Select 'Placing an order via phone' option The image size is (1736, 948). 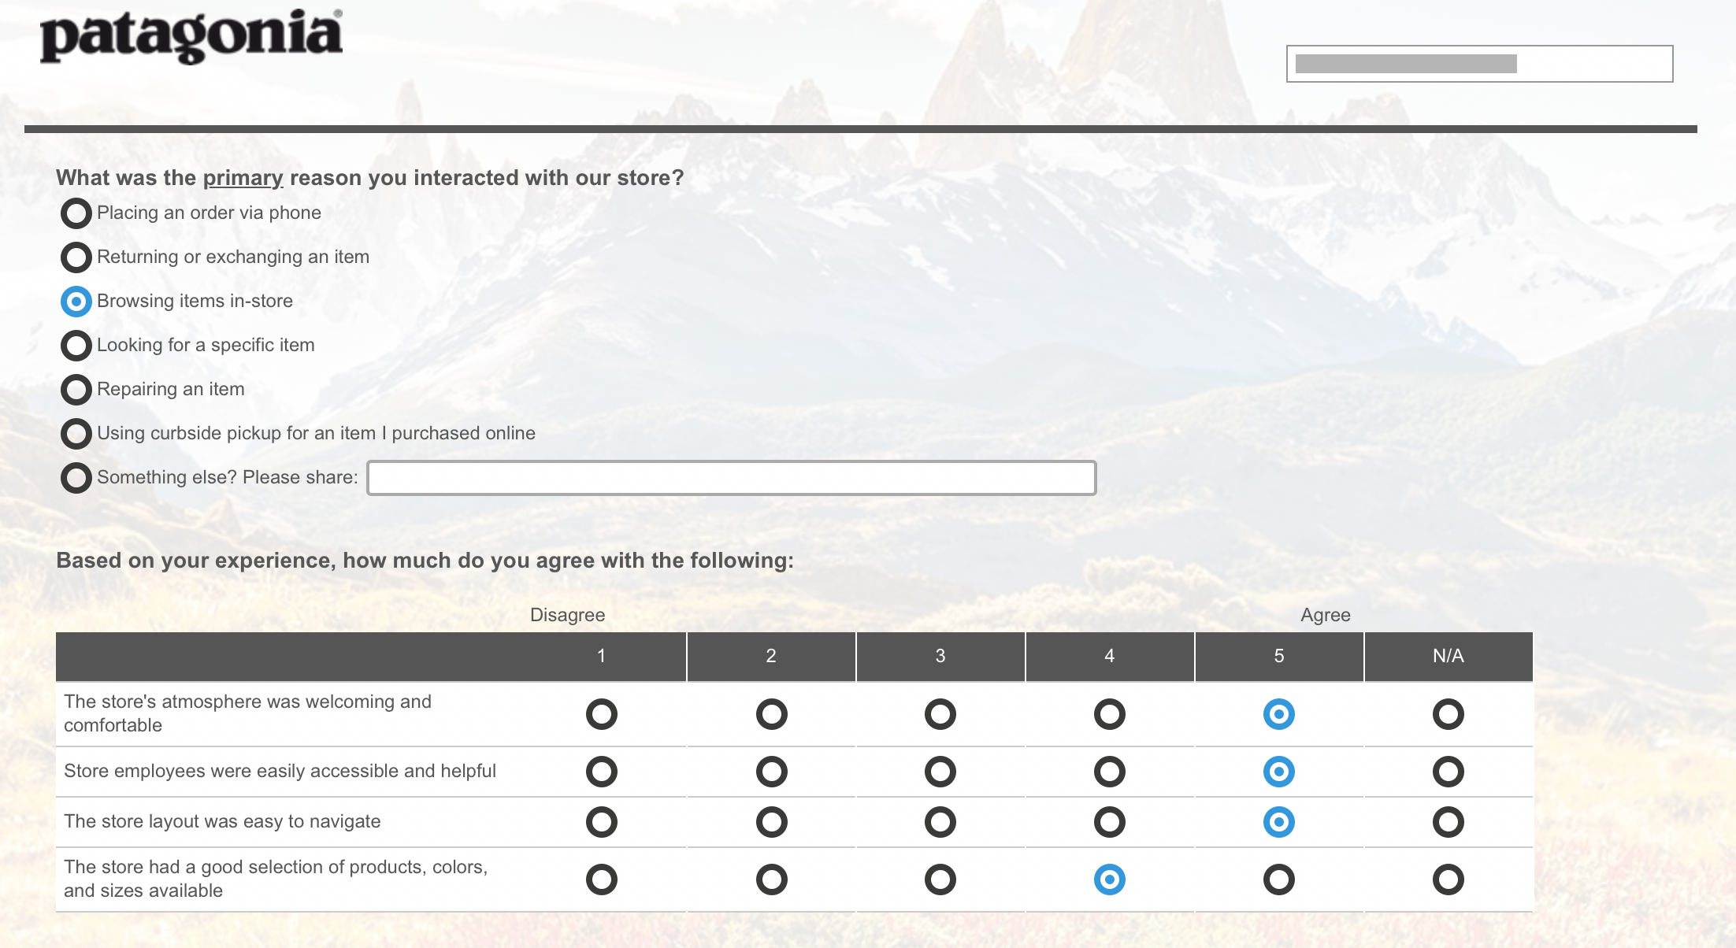tap(76, 213)
